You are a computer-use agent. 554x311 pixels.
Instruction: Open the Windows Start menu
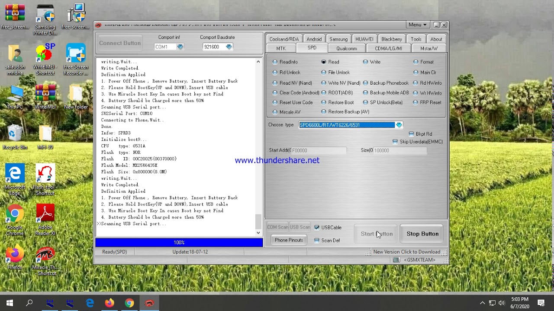pos(10,303)
